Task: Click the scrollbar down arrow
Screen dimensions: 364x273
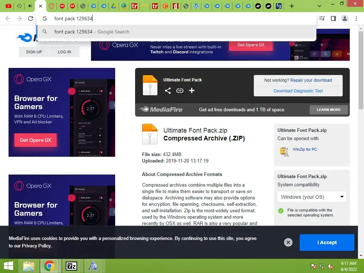Action: 361,256
